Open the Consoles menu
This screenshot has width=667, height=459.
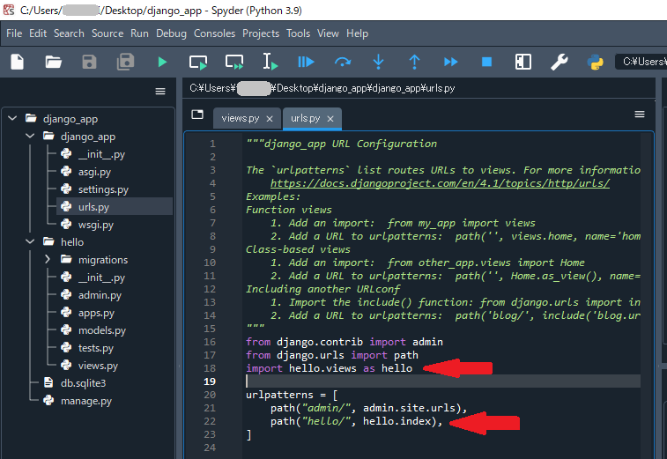click(x=214, y=33)
